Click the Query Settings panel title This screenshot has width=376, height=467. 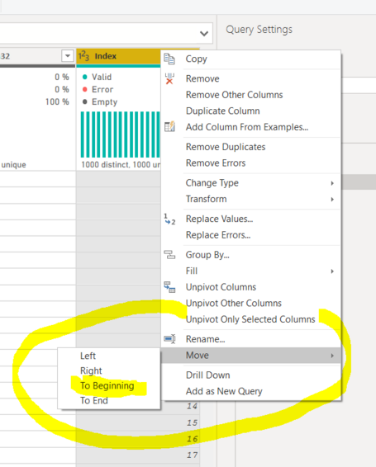tap(259, 30)
